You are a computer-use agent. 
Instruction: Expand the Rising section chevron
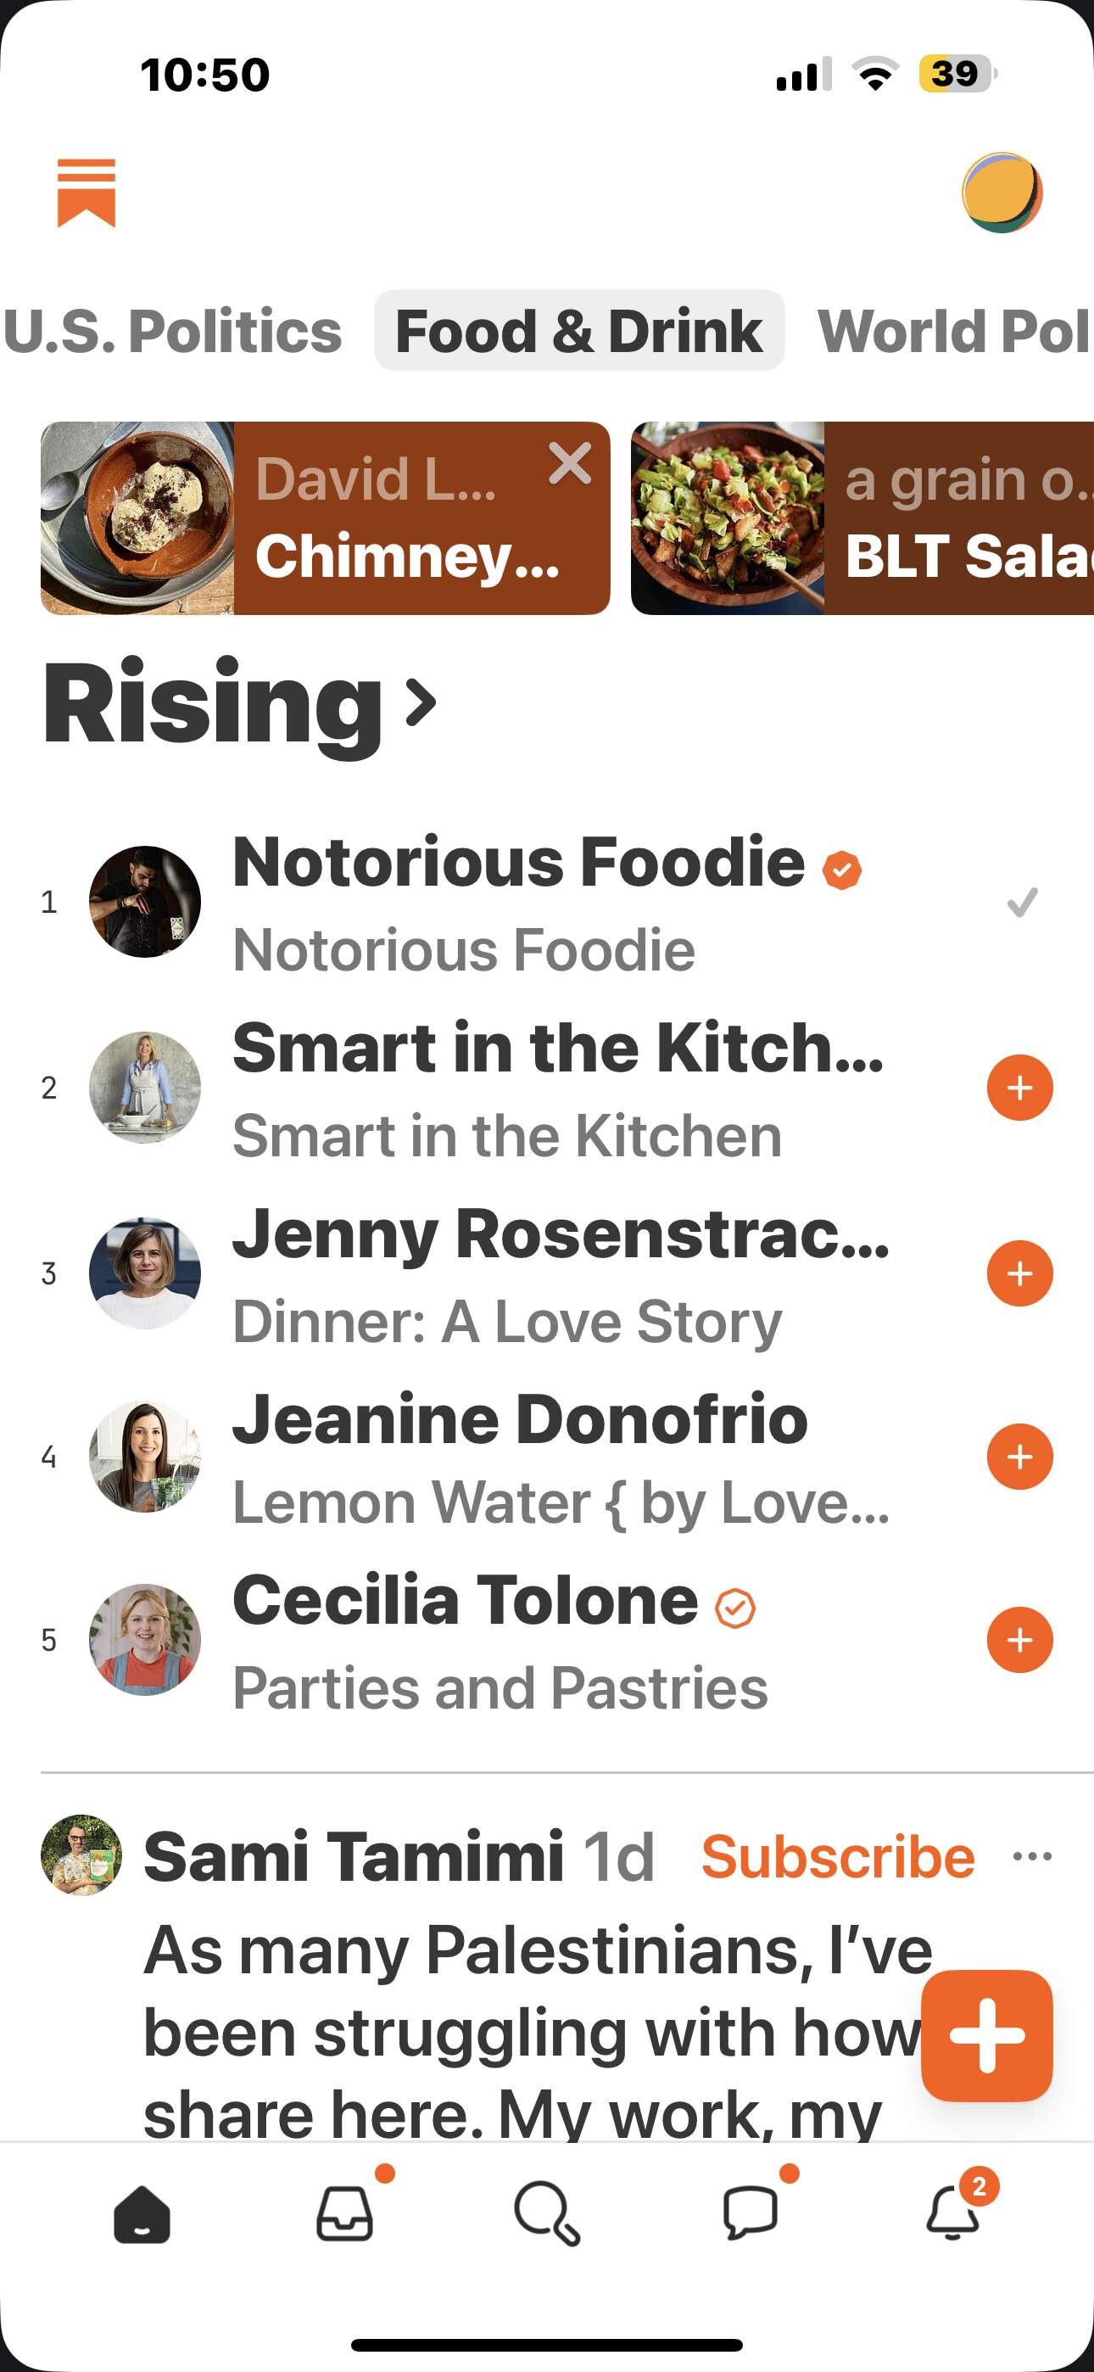coord(421,703)
